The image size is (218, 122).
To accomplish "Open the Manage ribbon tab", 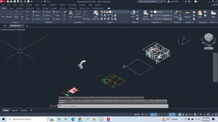I will (46, 8).
